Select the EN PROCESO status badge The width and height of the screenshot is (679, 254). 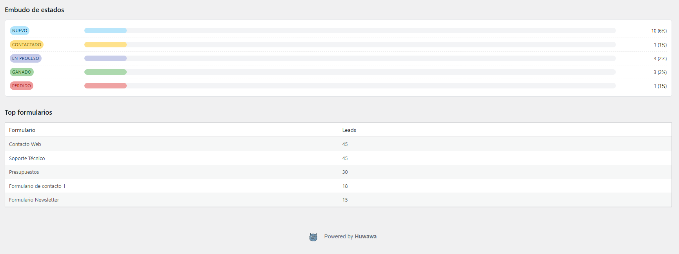pyautogui.click(x=25, y=58)
